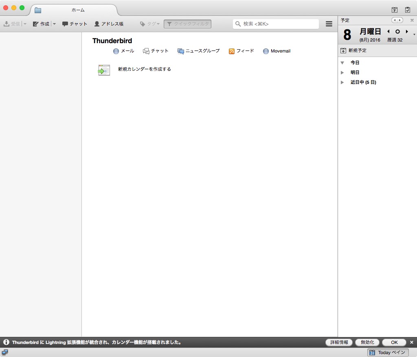Click the Lightning integration notification message
Image resolution: width=417 pixels, height=357 pixels.
[97, 342]
